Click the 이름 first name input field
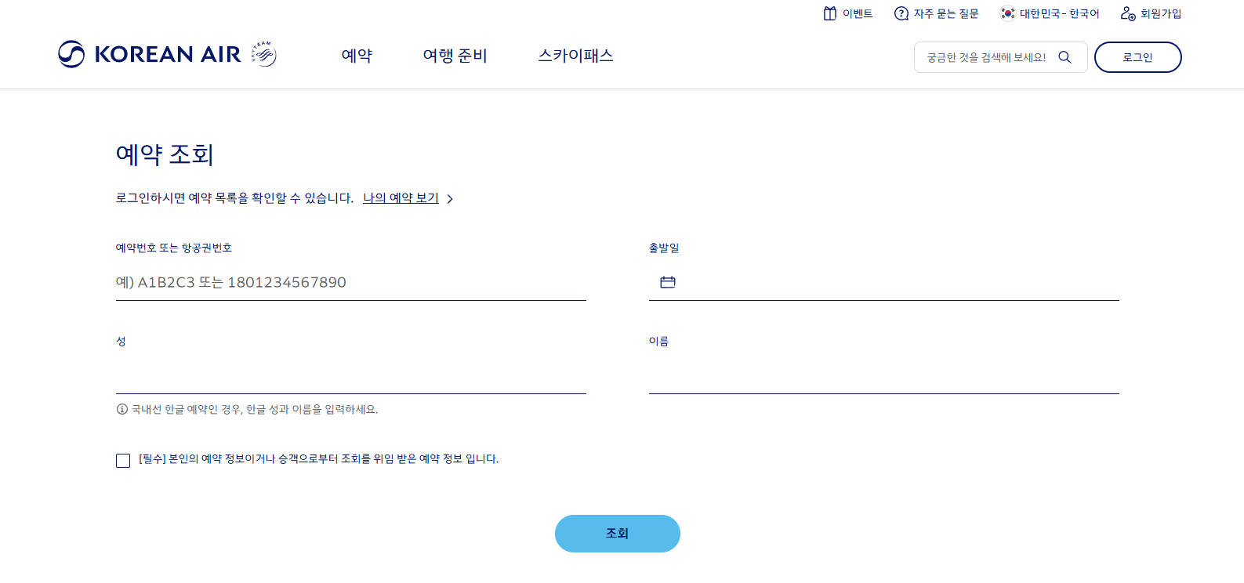The height and width of the screenshot is (583, 1244). click(884, 375)
